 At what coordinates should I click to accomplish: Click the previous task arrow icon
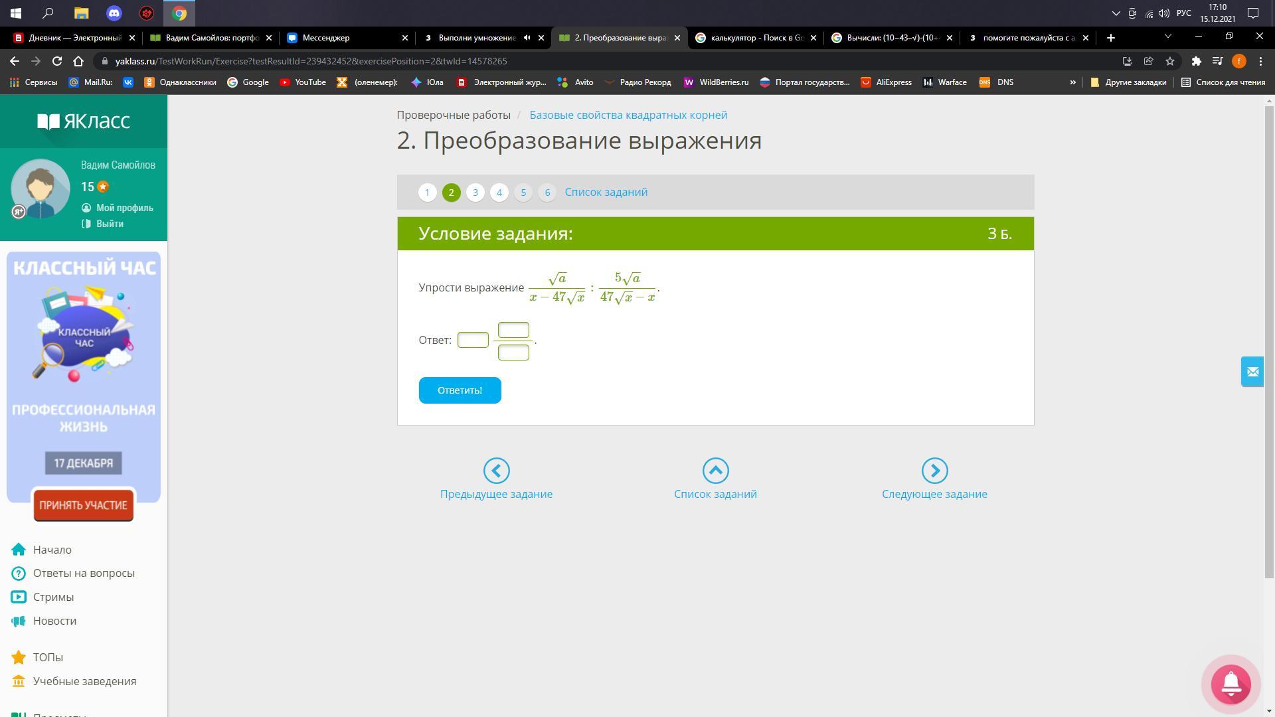(496, 471)
